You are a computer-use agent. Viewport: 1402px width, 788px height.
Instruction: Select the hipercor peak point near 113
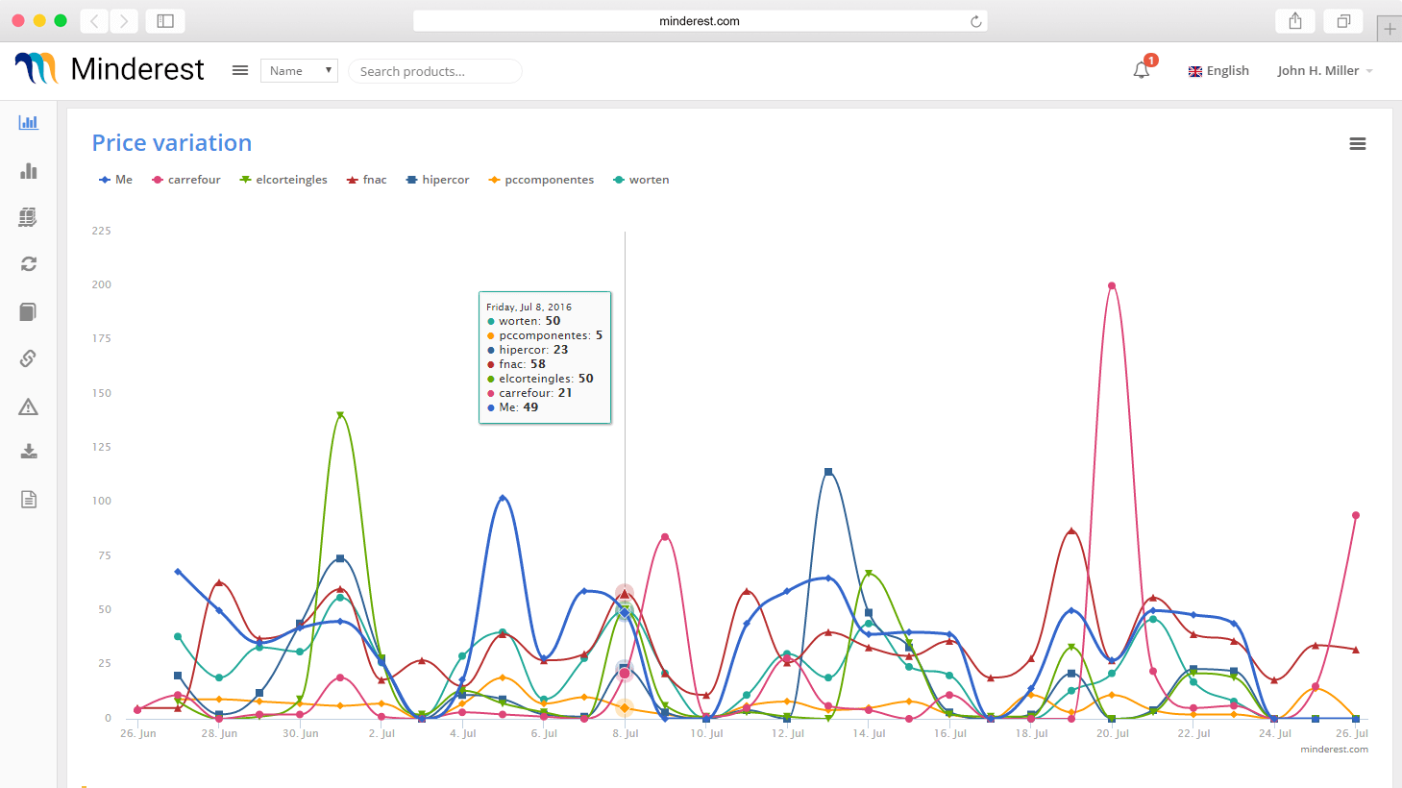828,472
